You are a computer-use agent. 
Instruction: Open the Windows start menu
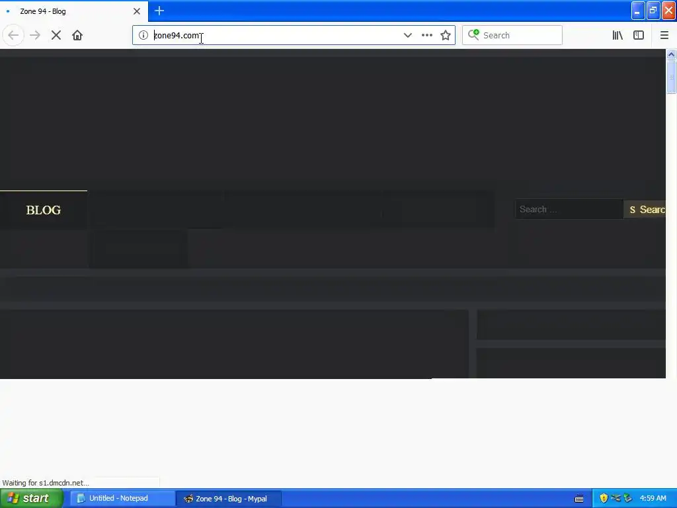click(x=32, y=498)
